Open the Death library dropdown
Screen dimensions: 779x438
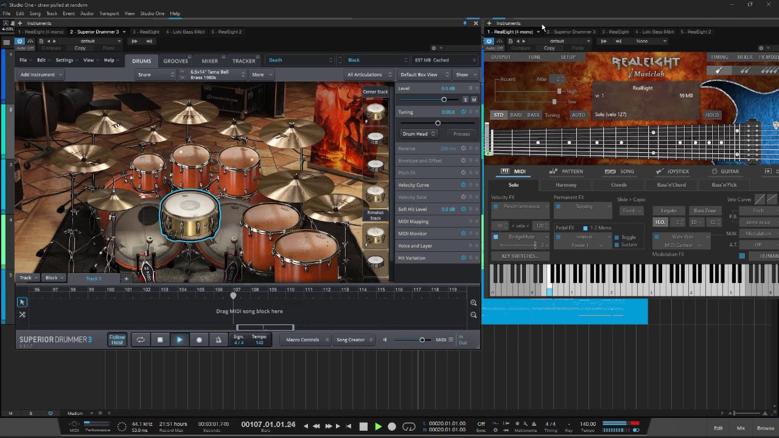pos(300,60)
